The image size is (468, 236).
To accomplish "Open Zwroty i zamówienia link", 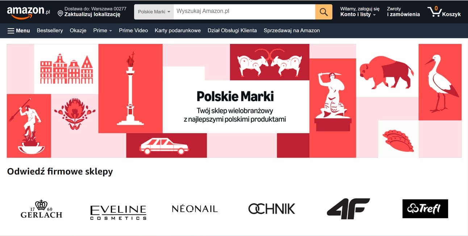I will point(403,12).
